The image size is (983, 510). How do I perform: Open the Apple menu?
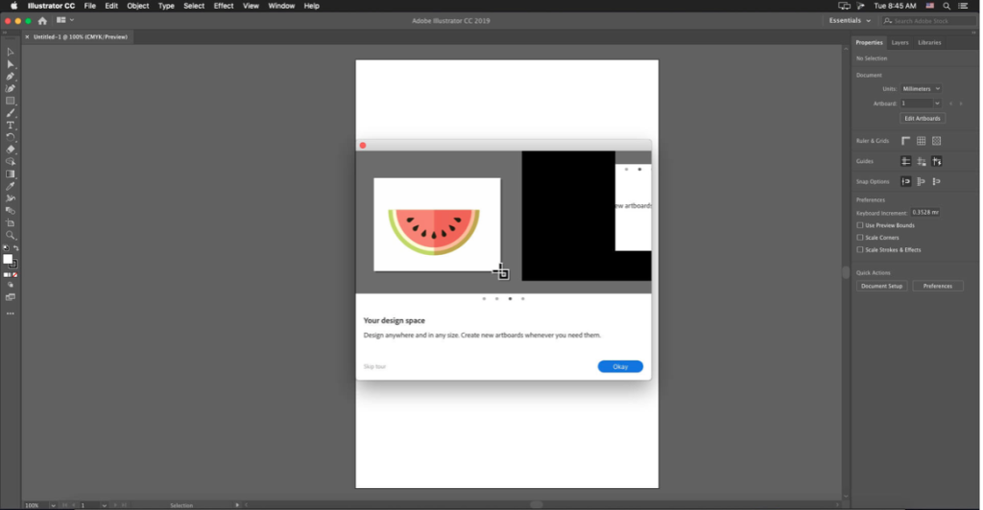pos(13,6)
